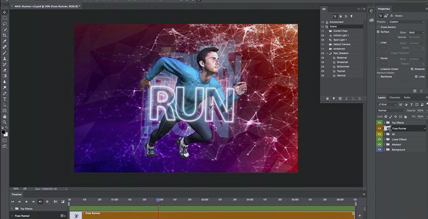Select the Horizontal Type tool
This screenshot has height=219, width=428.
(x=5, y=99)
